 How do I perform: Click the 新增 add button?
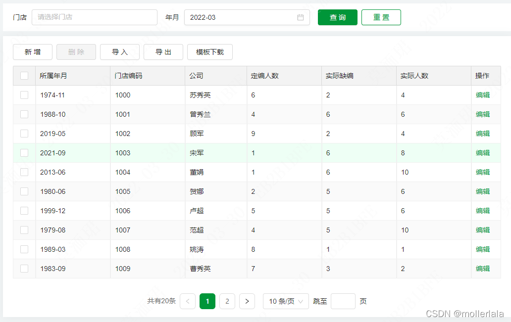click(x=33, y=52)
